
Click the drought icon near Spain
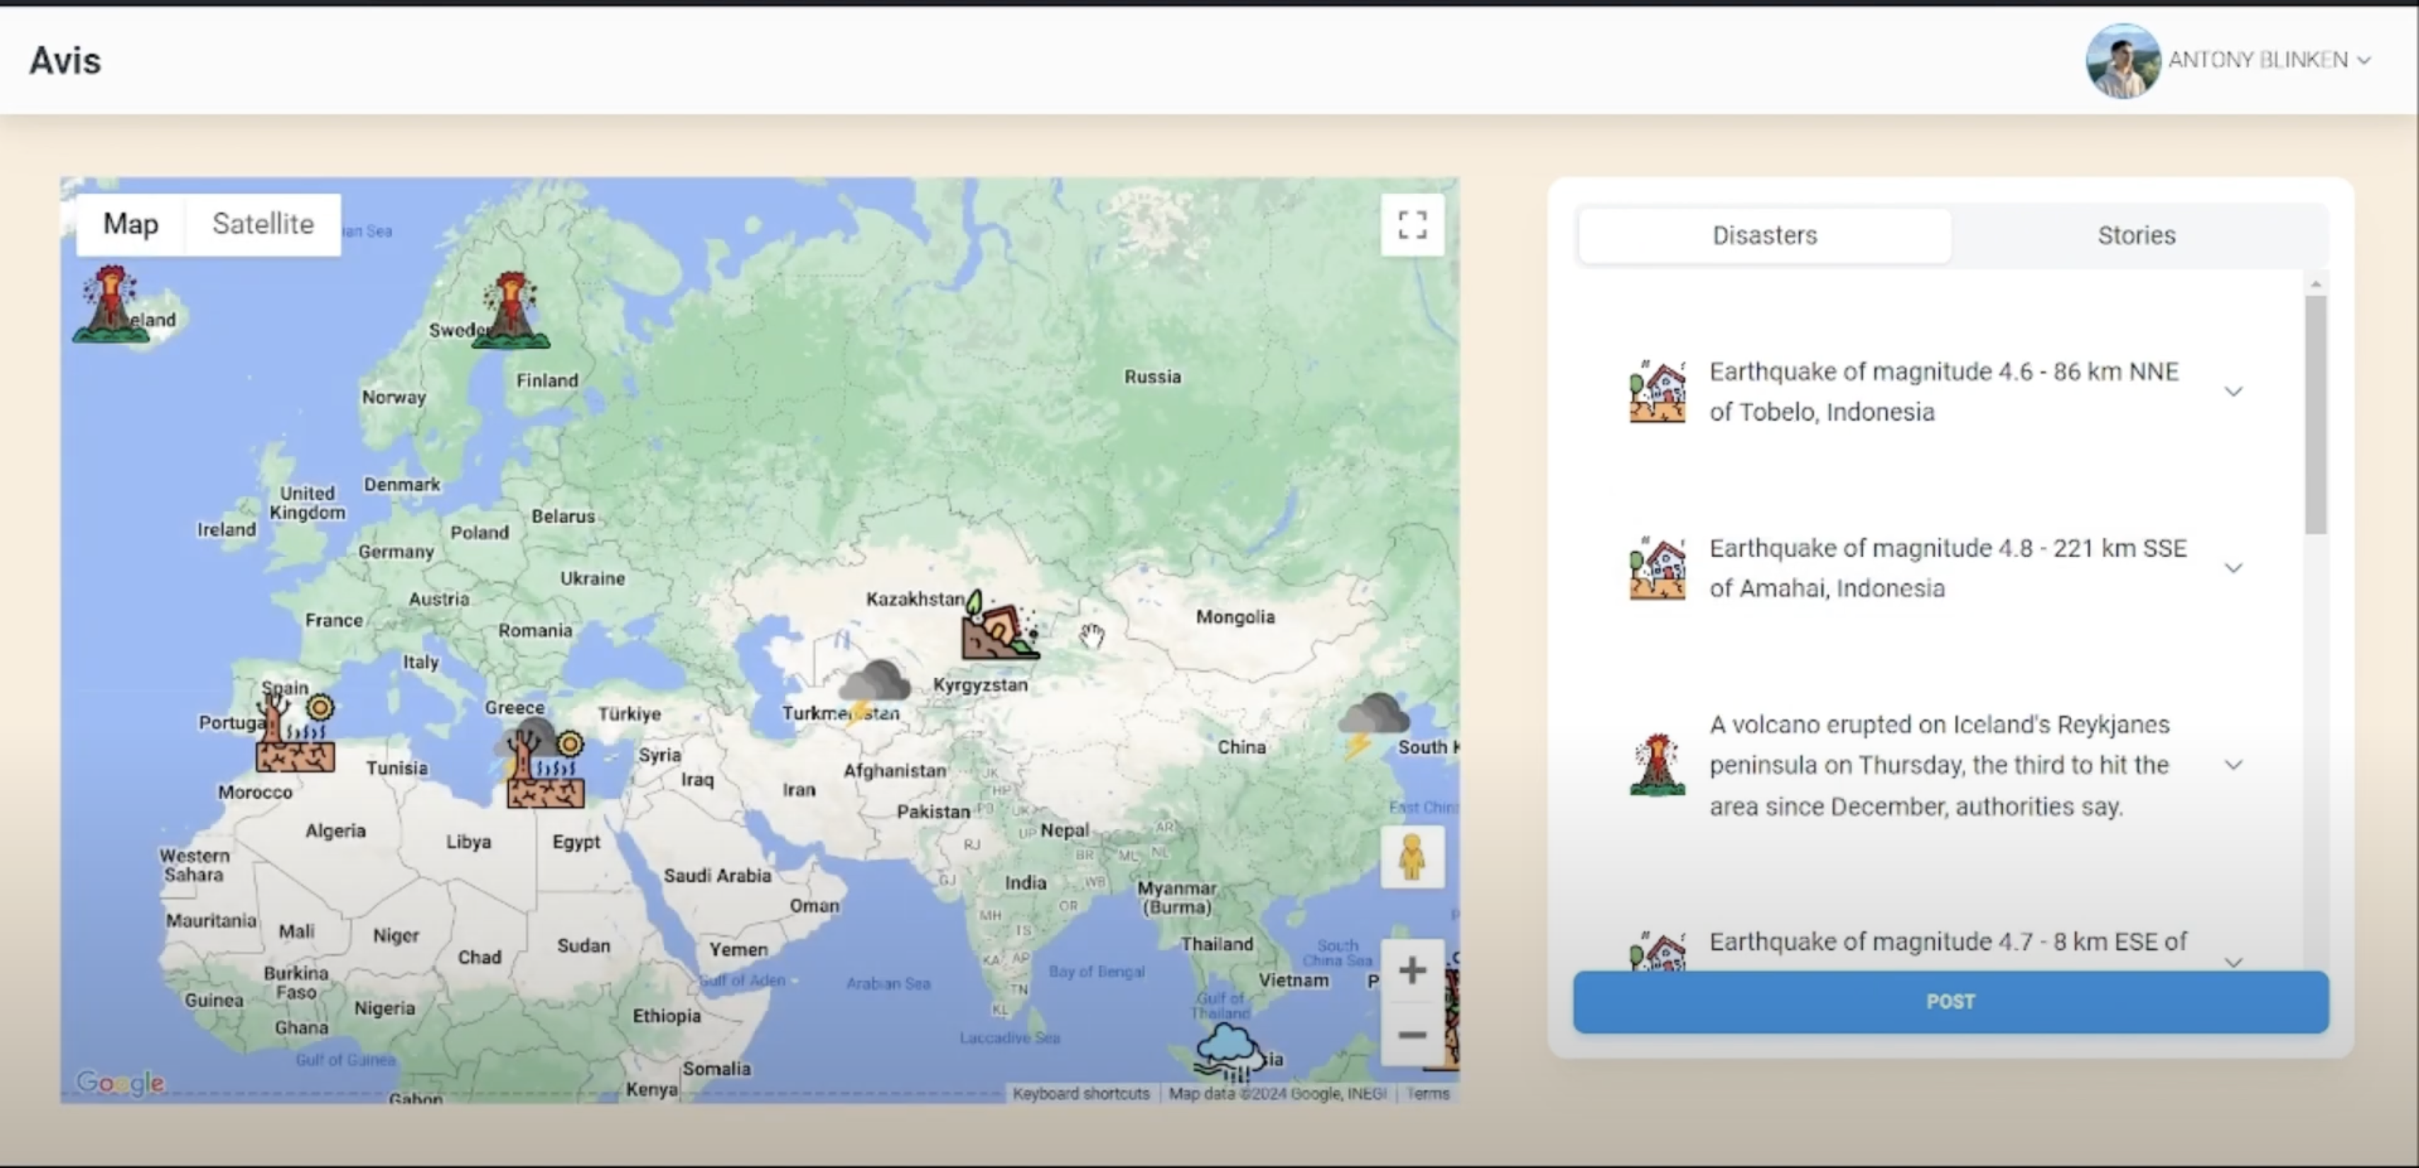(x=295, y=736)
